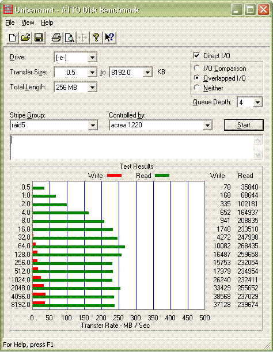The width and height of the screenshot is (273, 352).
Task: Click inside the empty description text box
Action: point(132,147)
